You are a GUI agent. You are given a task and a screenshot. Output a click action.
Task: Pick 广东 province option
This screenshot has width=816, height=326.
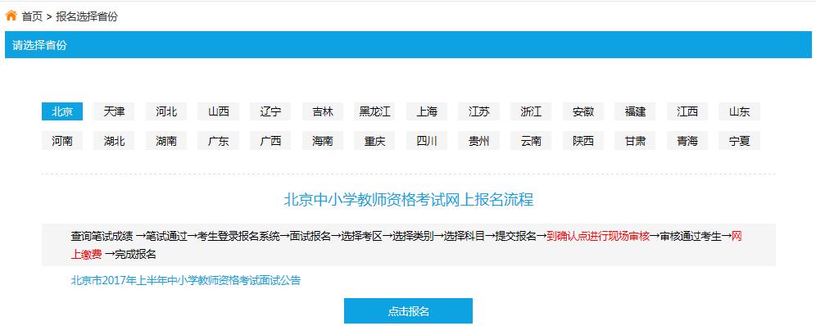219,141
